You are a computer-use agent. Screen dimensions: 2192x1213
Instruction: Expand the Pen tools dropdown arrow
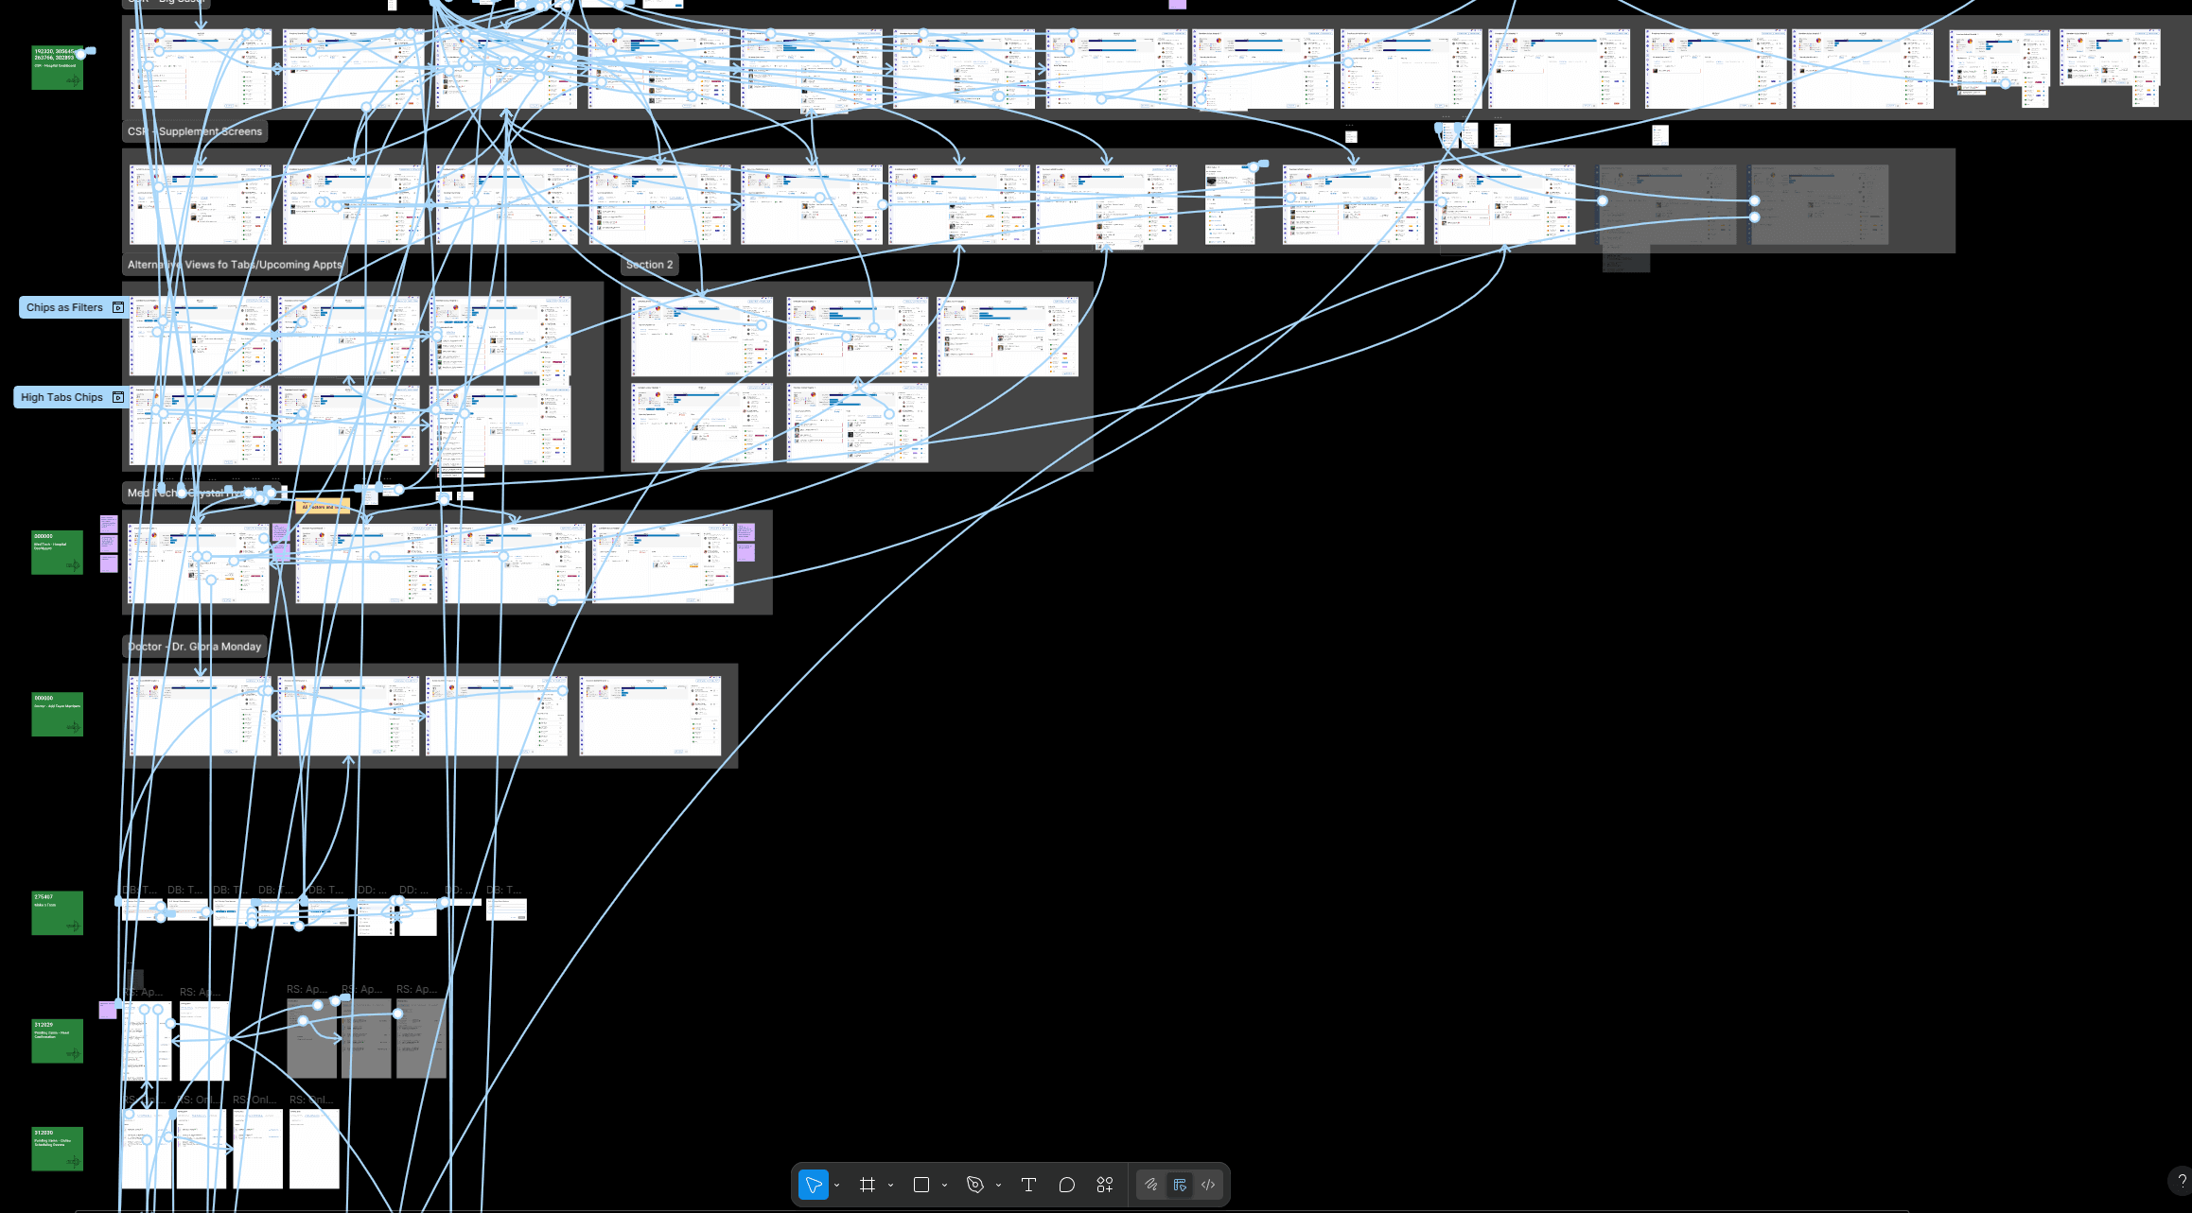coord(998,1186)
